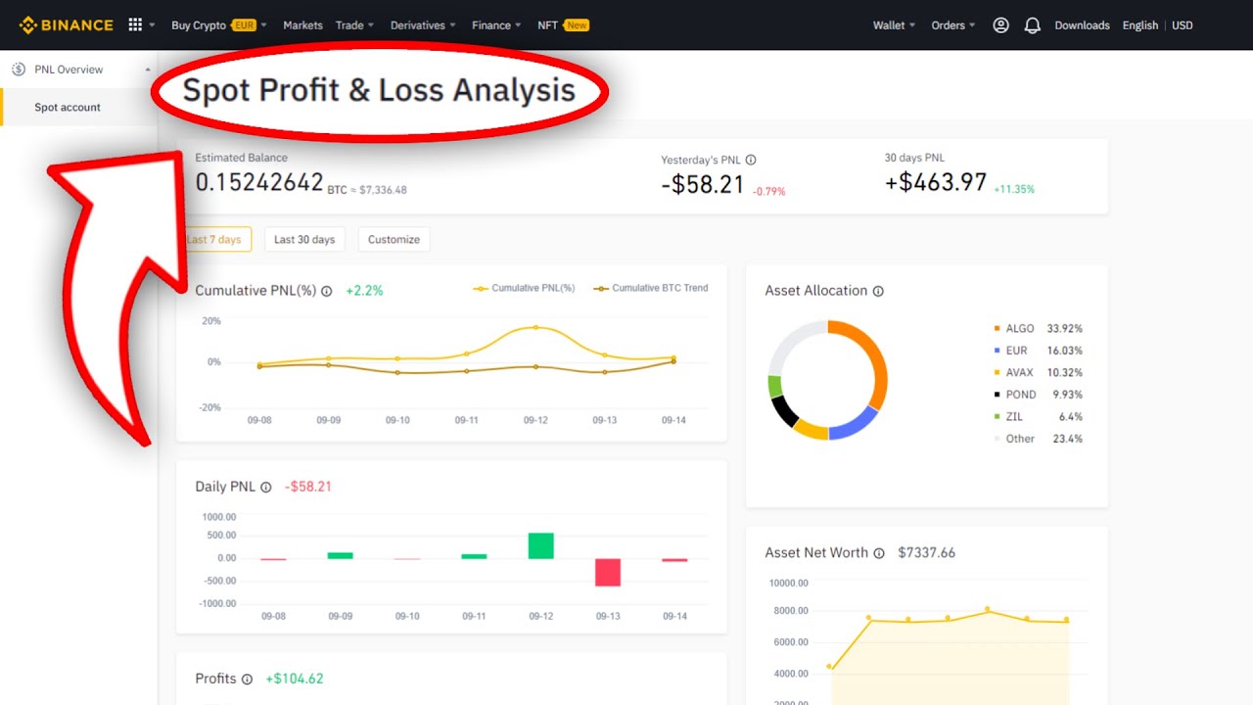
Task: Open the Orders dropdown
Action: [952, 25]
